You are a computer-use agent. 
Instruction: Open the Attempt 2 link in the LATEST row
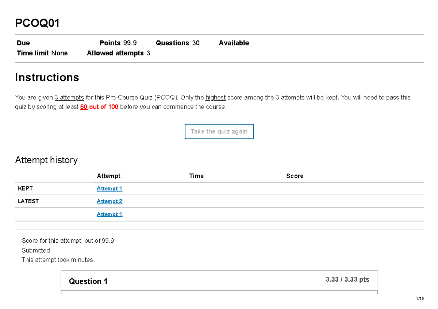(109, 202)
